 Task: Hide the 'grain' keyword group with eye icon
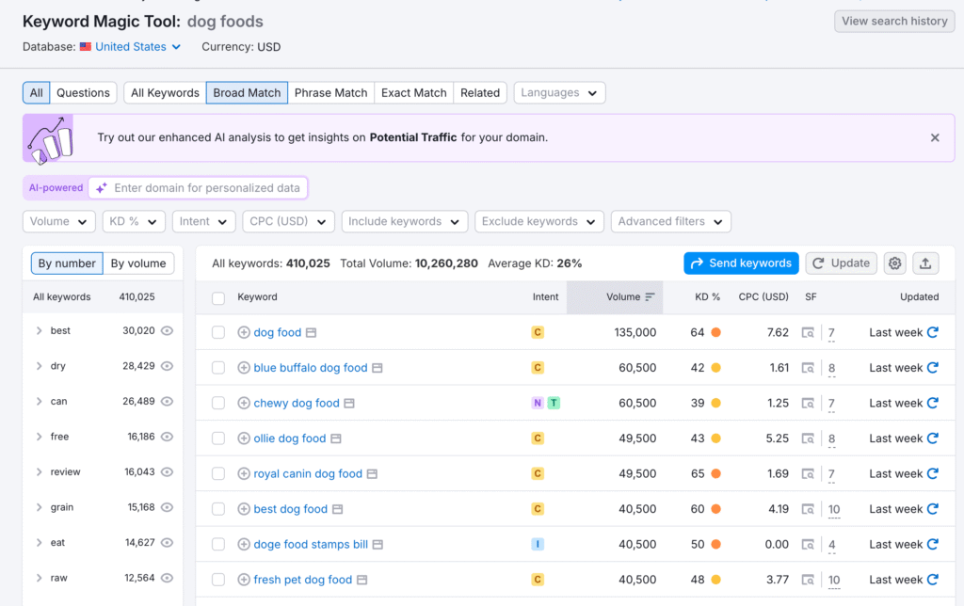click(x=167, y=507)
